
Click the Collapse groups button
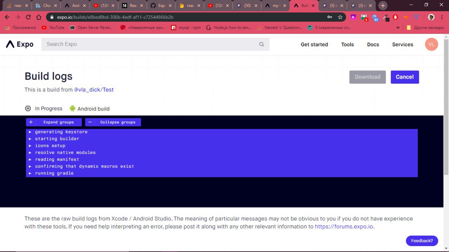click(x=113, y=122)
